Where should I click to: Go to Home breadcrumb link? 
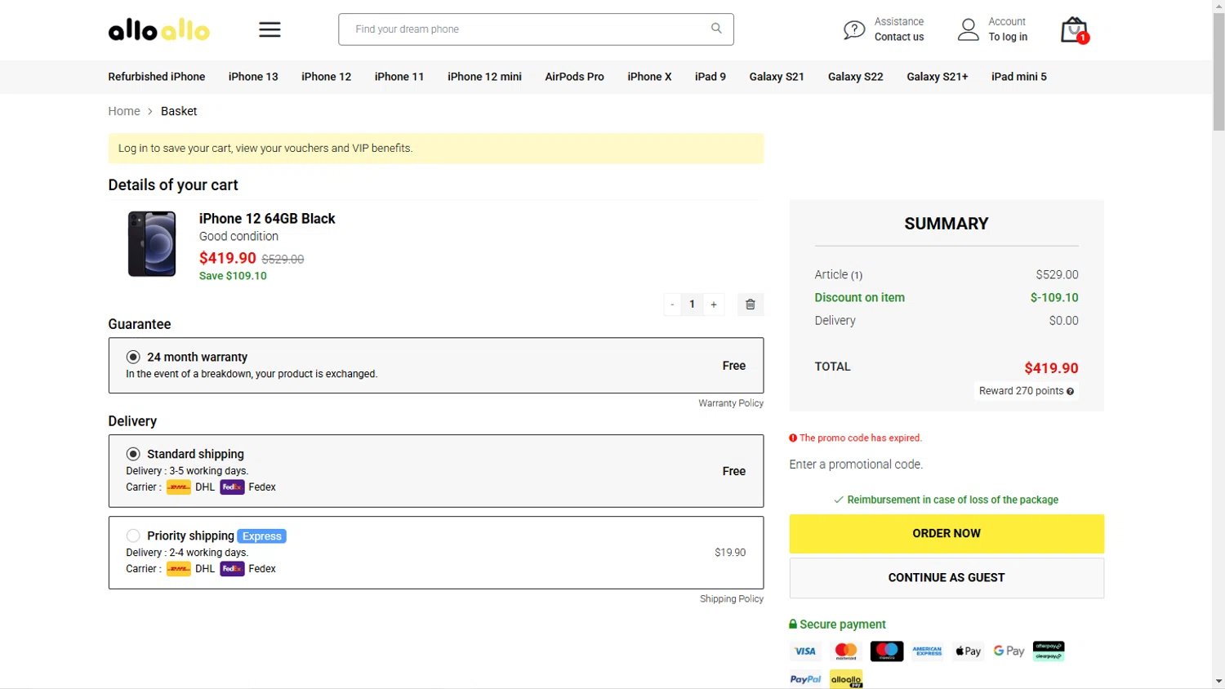pos(124,112)
